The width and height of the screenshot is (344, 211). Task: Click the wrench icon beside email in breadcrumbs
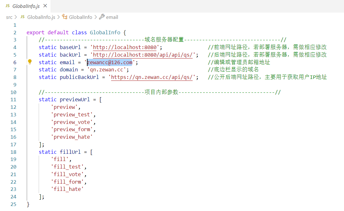pos(102,17)
